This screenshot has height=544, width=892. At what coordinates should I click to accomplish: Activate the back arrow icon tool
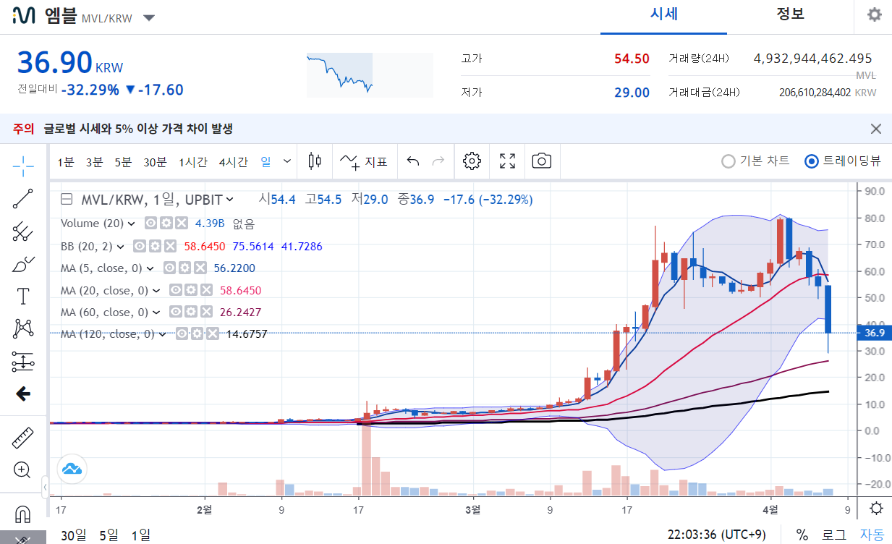pos(23,394)
